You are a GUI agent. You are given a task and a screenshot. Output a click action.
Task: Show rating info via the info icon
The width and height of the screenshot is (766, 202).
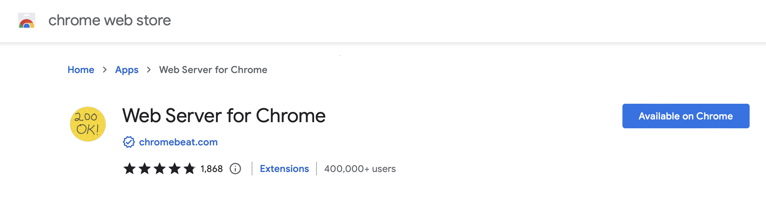(235, 169)
